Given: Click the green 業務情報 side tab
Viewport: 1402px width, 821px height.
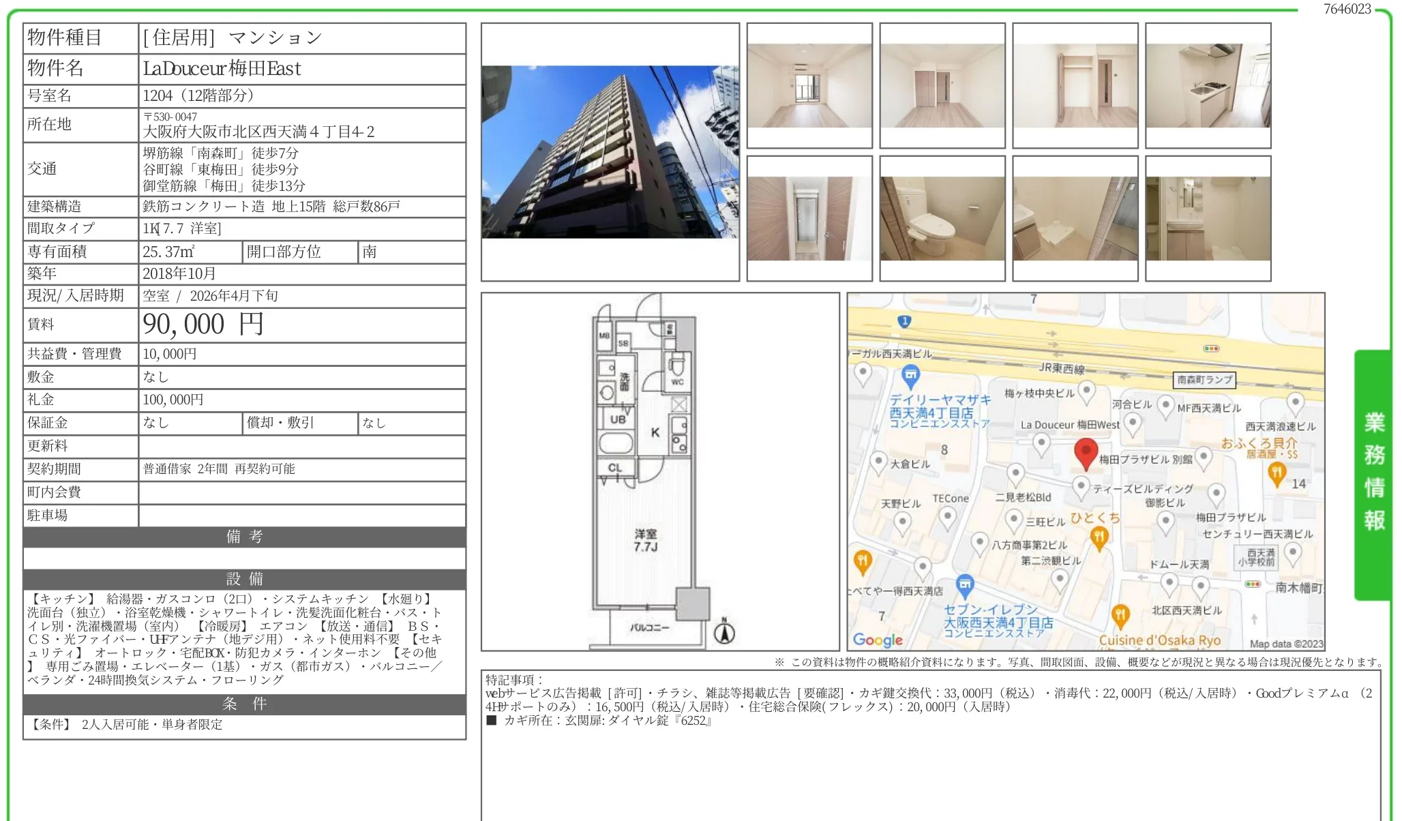Looking at the screenshot, I should pyautogui.click(x=1373, y=473).
